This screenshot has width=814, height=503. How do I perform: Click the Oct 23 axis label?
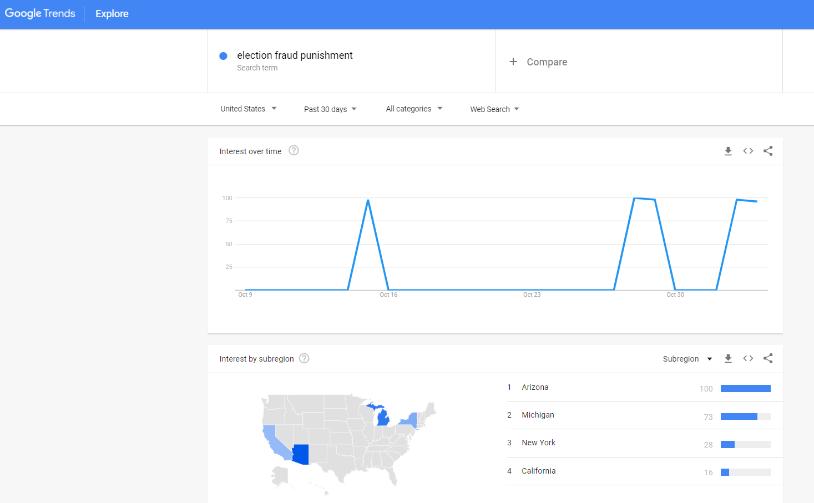pyautogui.click(x=532, y=294)
